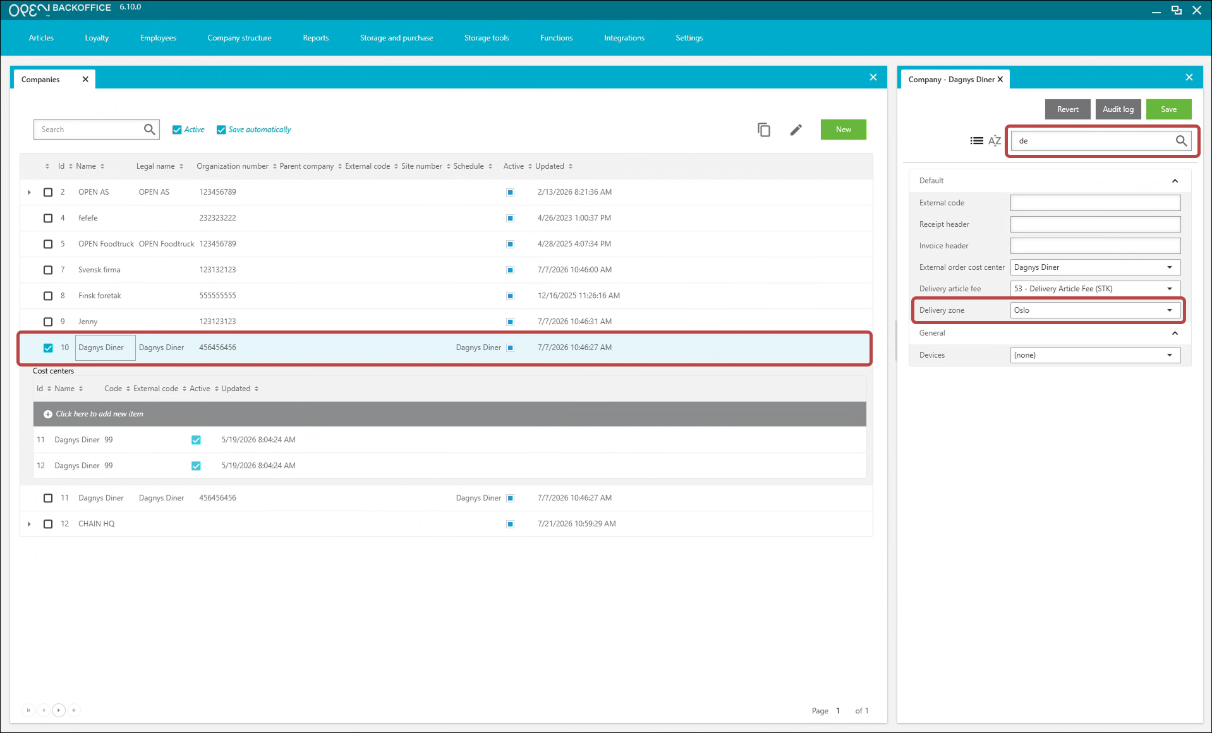Select checkbox for Finsk foretak row
The width and height of the screenshot is (1212, 733).
tap(48, 296)
